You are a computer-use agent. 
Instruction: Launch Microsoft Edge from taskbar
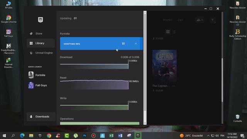pyautogui.click(x=22, y=136)
